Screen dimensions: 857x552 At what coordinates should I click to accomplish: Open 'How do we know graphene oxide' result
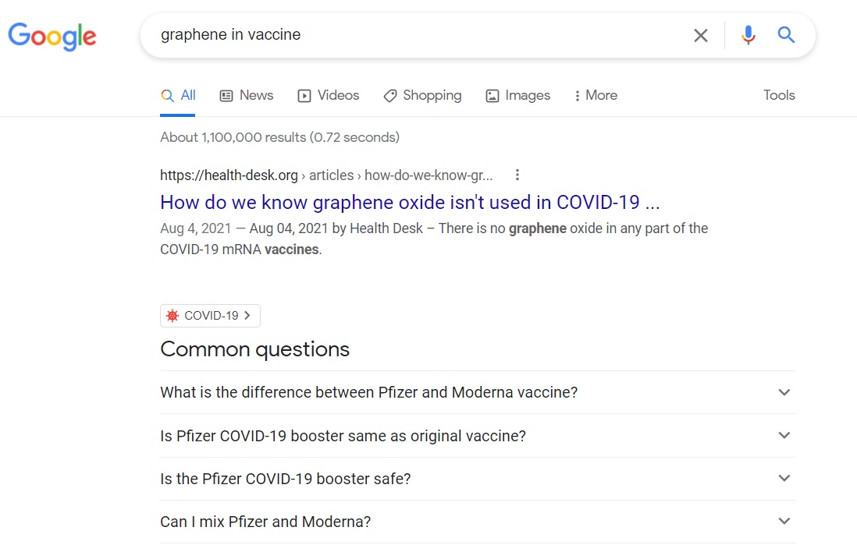(410, 203)
